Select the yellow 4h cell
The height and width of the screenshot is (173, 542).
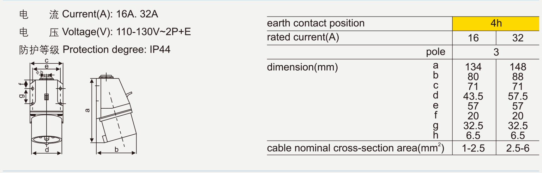[496, 24]
